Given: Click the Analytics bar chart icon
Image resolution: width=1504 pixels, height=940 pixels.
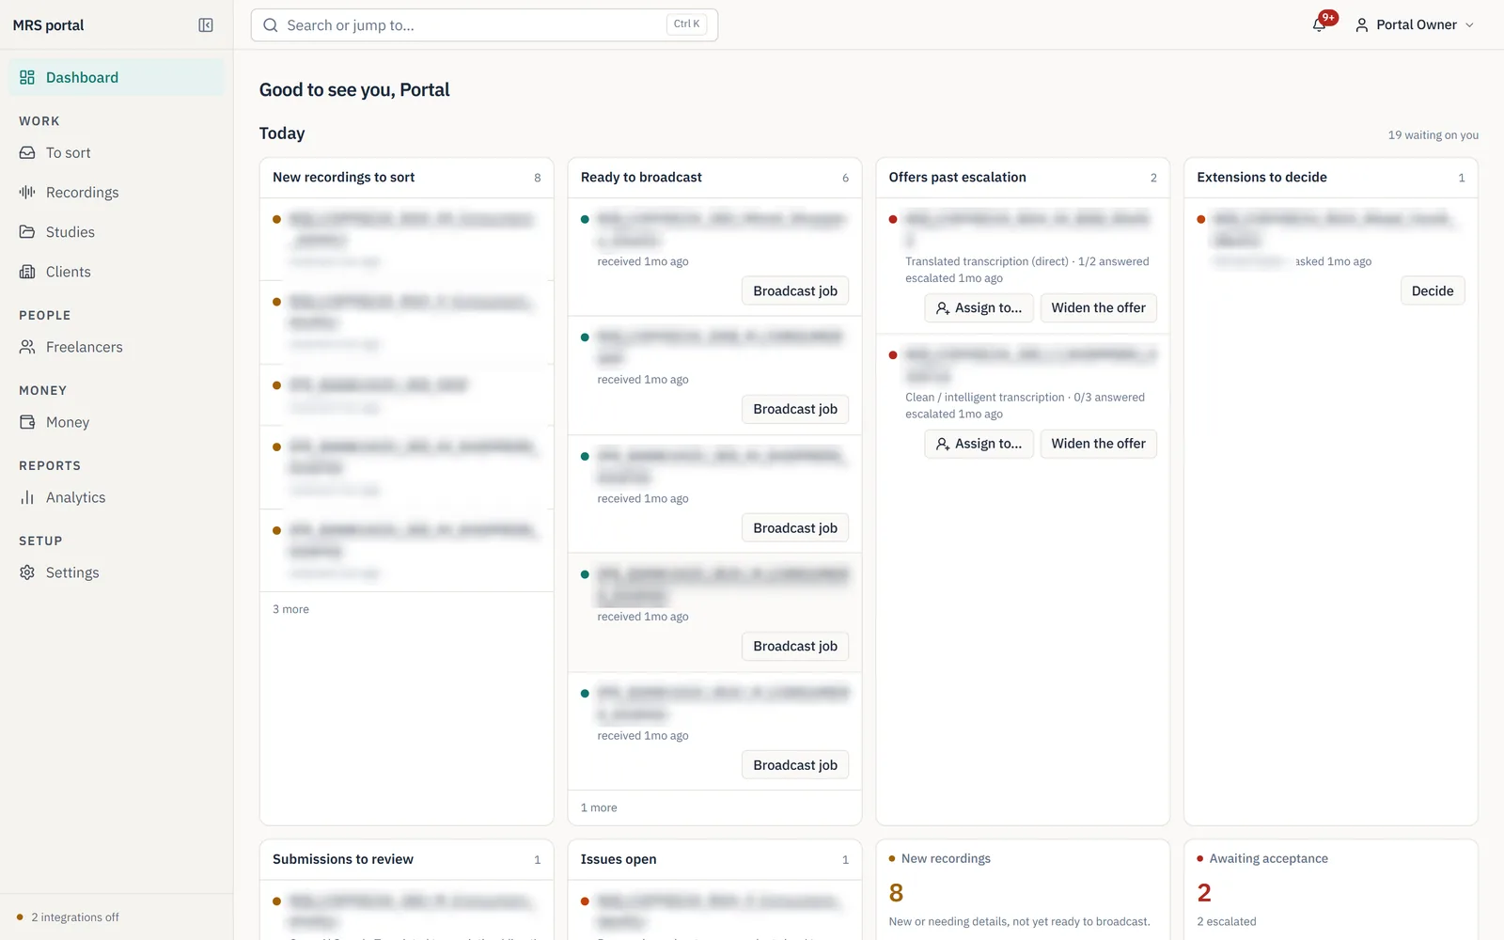Looking at the screenshot, I should [x=27, y=497].
